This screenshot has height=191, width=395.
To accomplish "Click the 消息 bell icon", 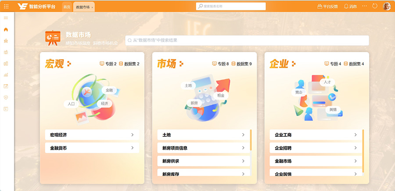I will (346, 6).
